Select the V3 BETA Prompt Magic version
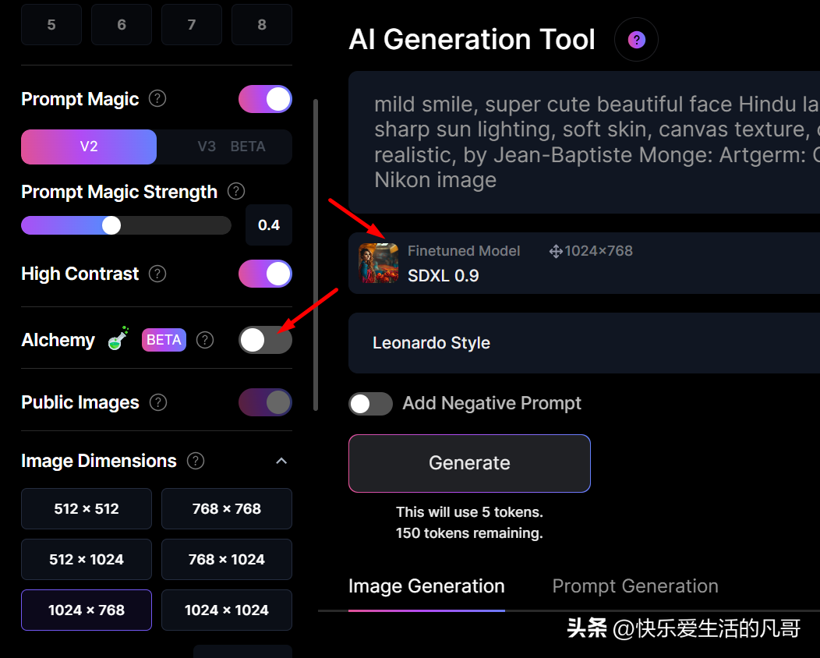The height and width of the screenshot is (658, 820). click(225, 147)
